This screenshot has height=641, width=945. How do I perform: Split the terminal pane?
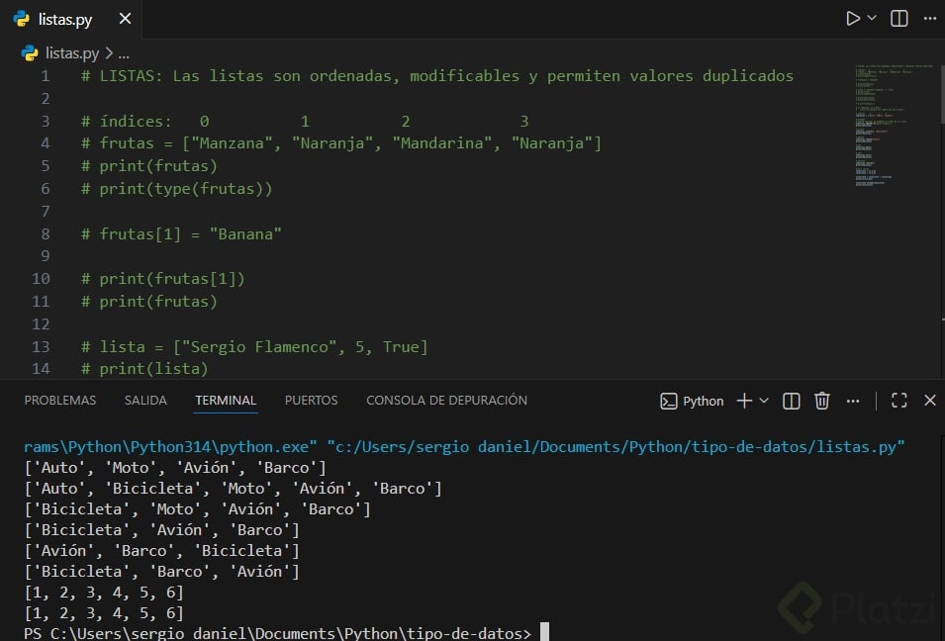tap(792, 401)
